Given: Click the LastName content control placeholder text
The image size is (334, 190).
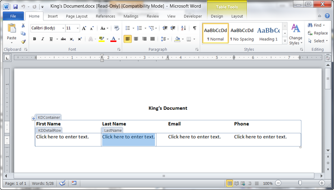Looking at the screenshot, I should 128,137.
